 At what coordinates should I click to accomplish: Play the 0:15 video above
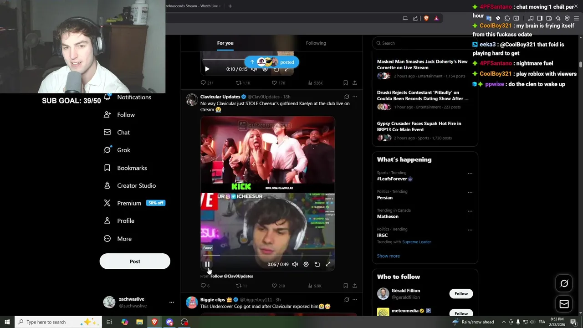tap(207, 69)
